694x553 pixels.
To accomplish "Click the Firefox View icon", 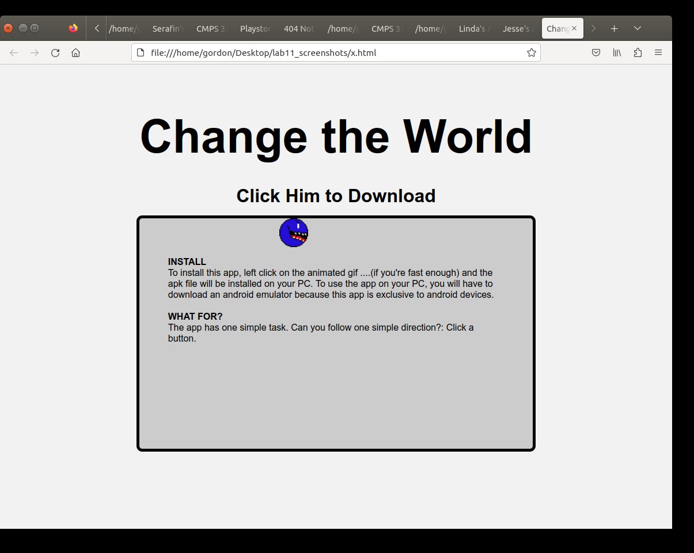I will (x=73, y=28).
